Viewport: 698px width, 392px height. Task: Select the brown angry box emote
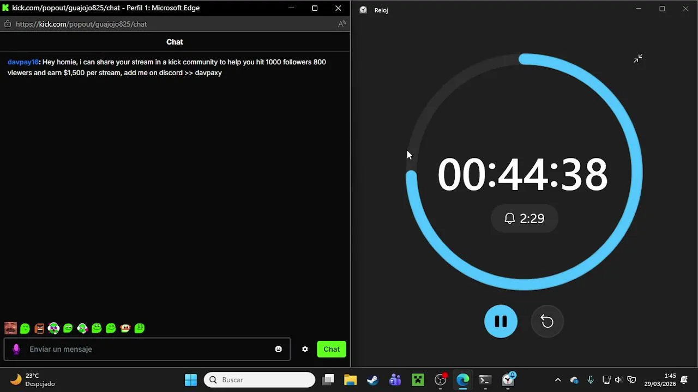(39, 328)
